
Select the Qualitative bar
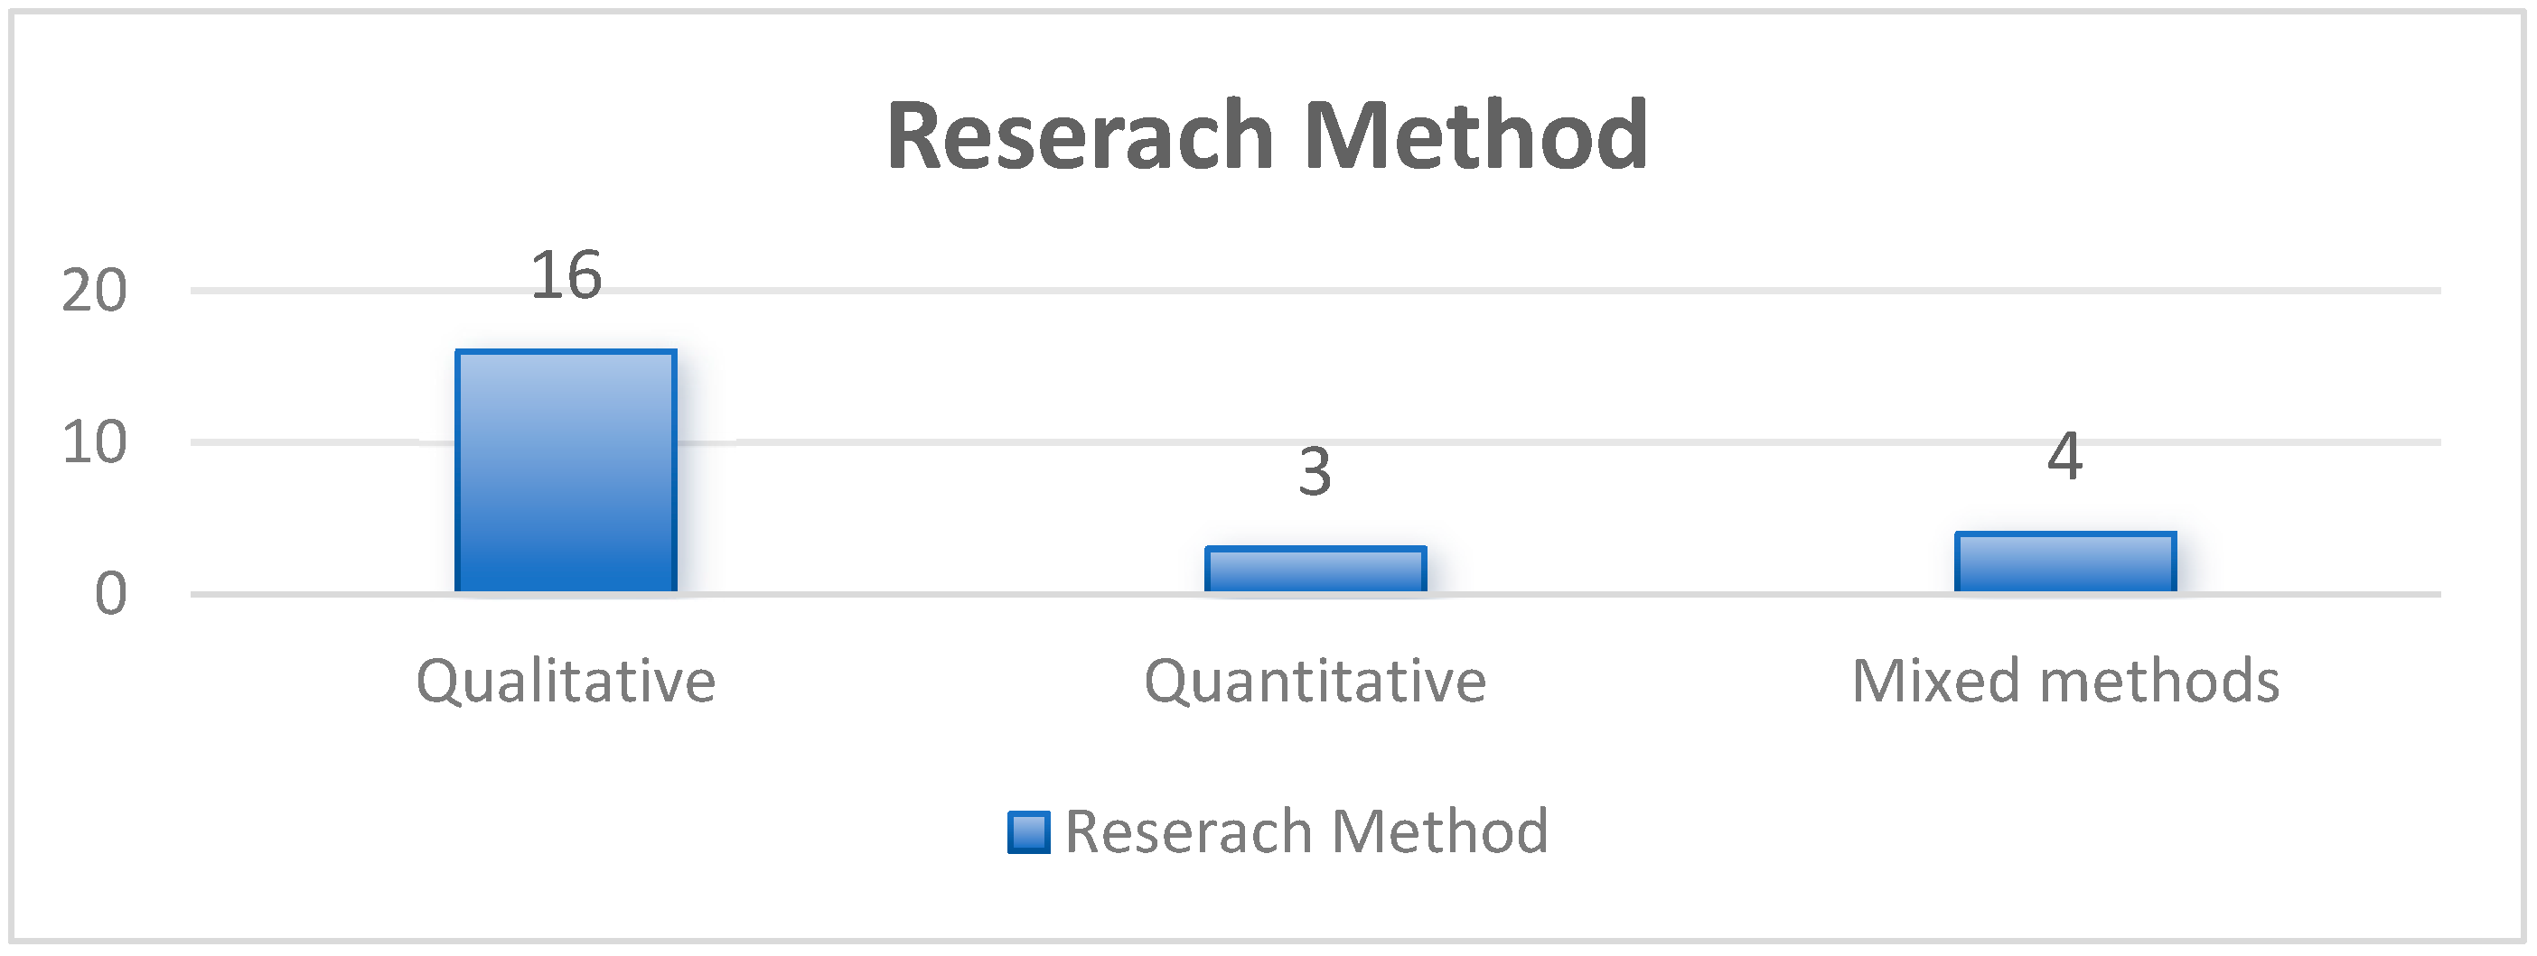(566, 472)
